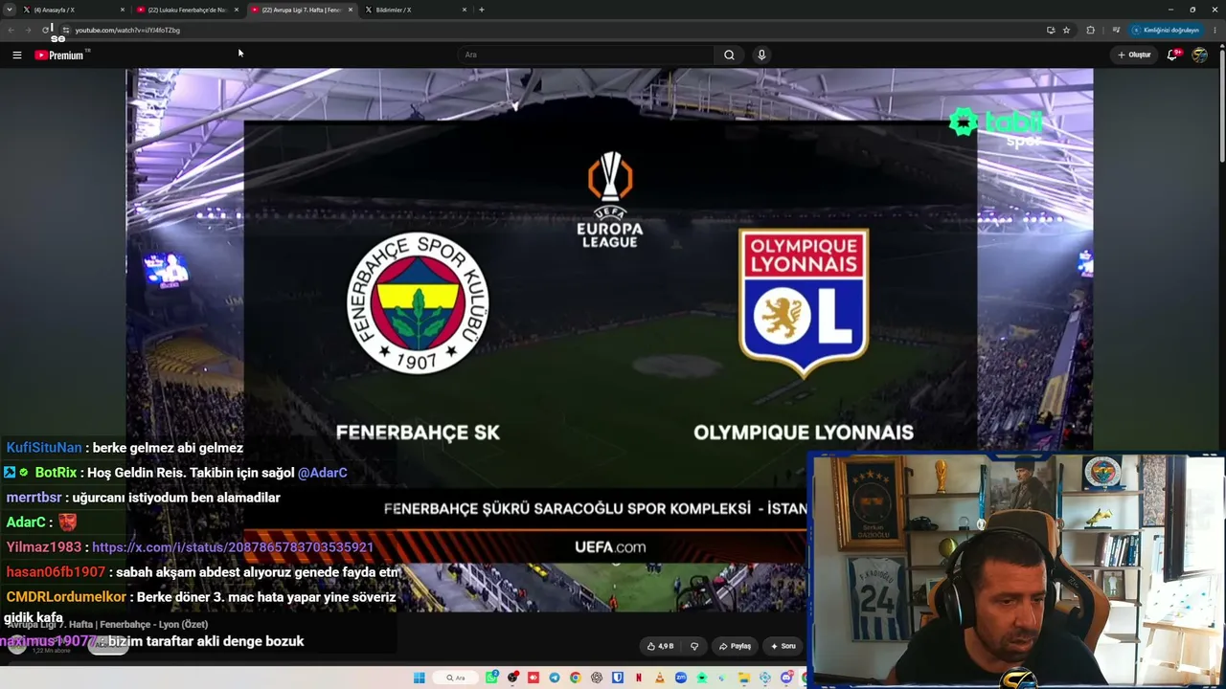The height and width of the screenshot is (689, 1226).
Task: Switch to the 'Anasayfa / X' tab
Action: [x=75, y=10]
